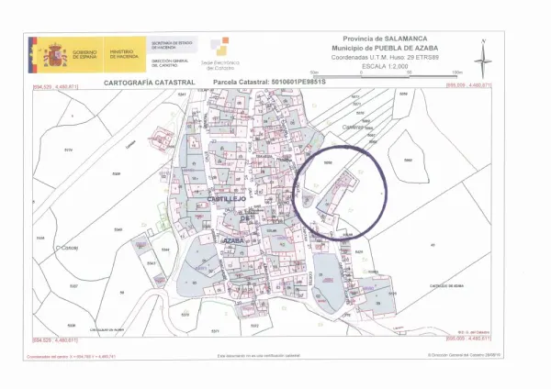The height and width of the screenshot is (389, 551).
Task: Click 'DIRECCIÓN GENERAL DEL CATASTRO' label
Action: pos(170,63)
